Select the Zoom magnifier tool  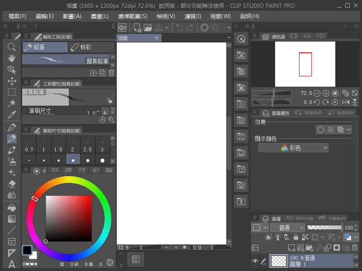pos(11,47)
